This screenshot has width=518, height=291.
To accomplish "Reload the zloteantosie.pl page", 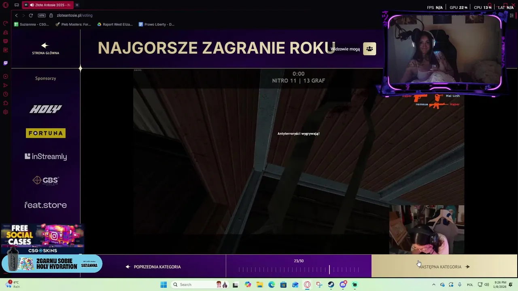I will pyautogui.click(x=31, y=15).
